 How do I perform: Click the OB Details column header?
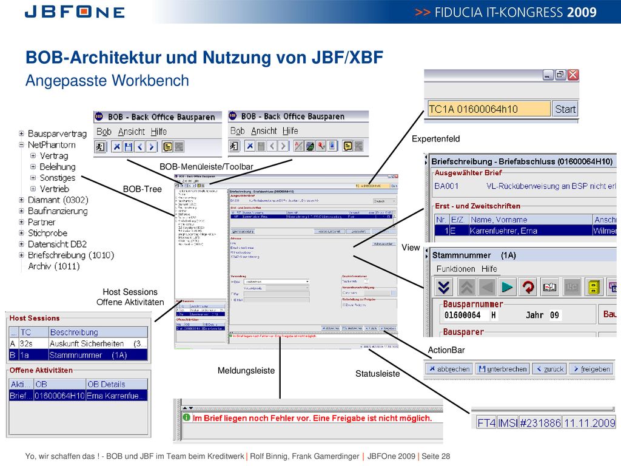pyautogui.click(x=117, y=384)
